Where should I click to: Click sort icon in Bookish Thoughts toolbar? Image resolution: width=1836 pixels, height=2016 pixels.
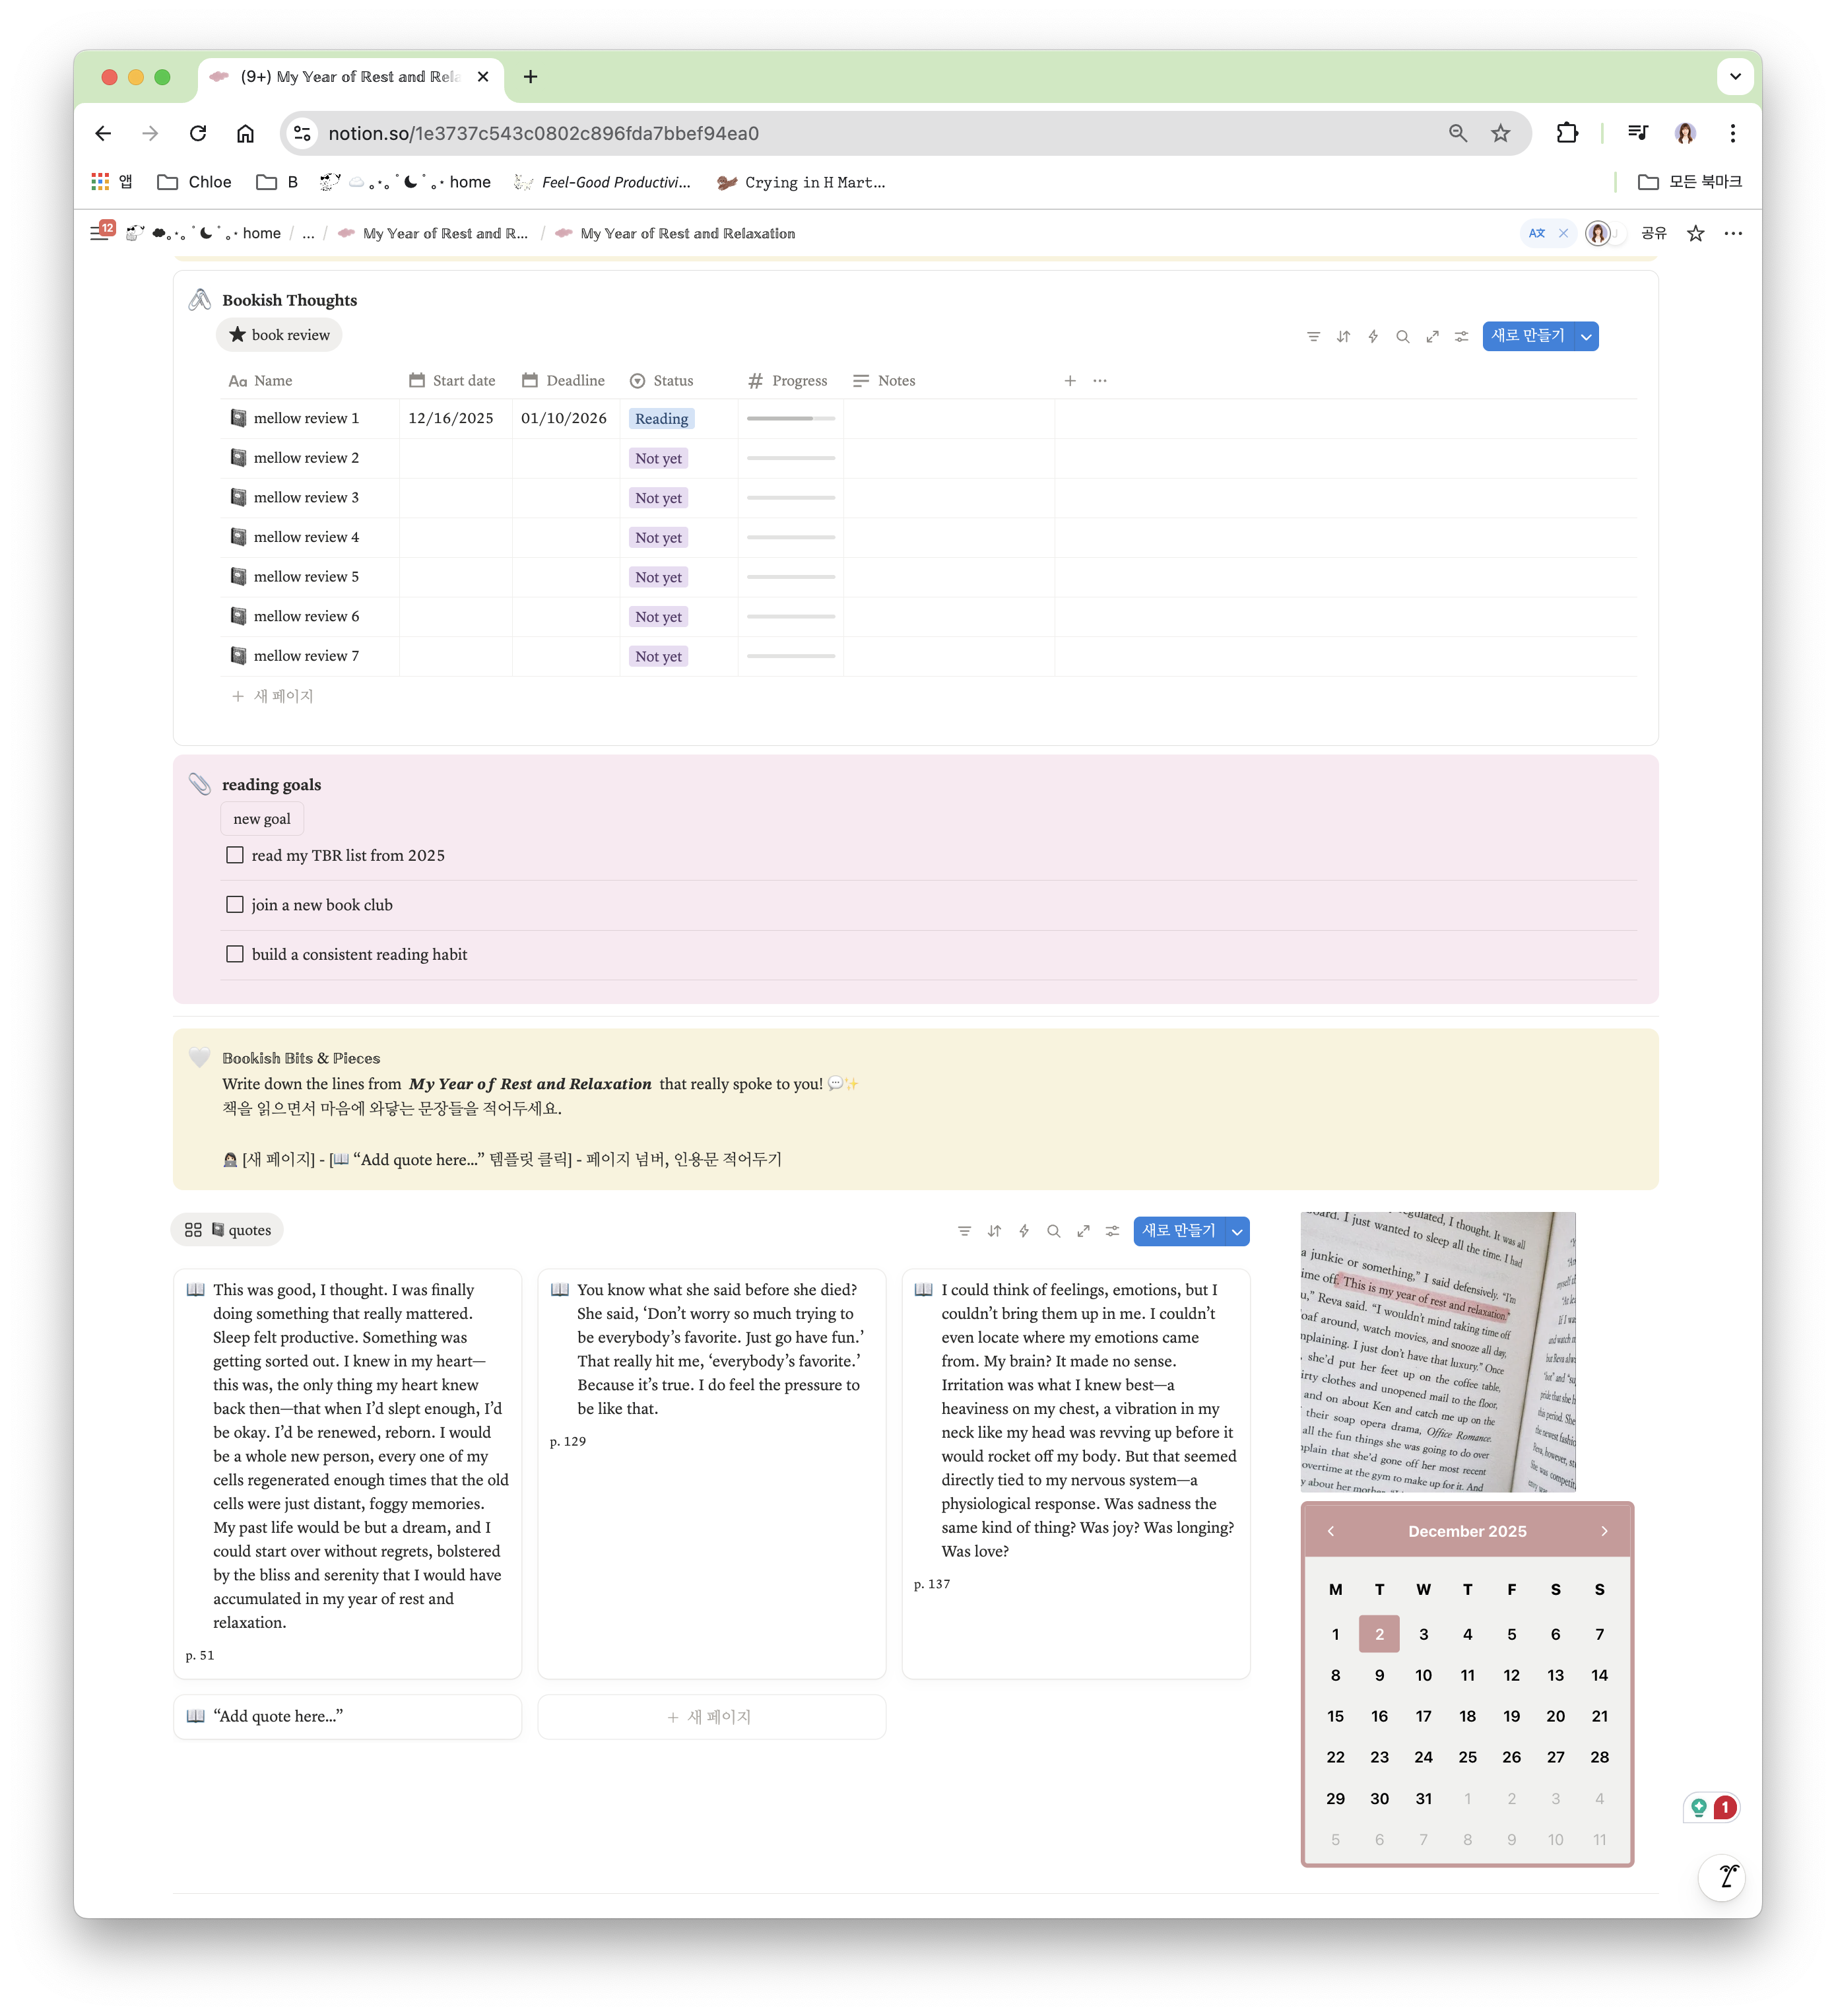click(1343, 336)
